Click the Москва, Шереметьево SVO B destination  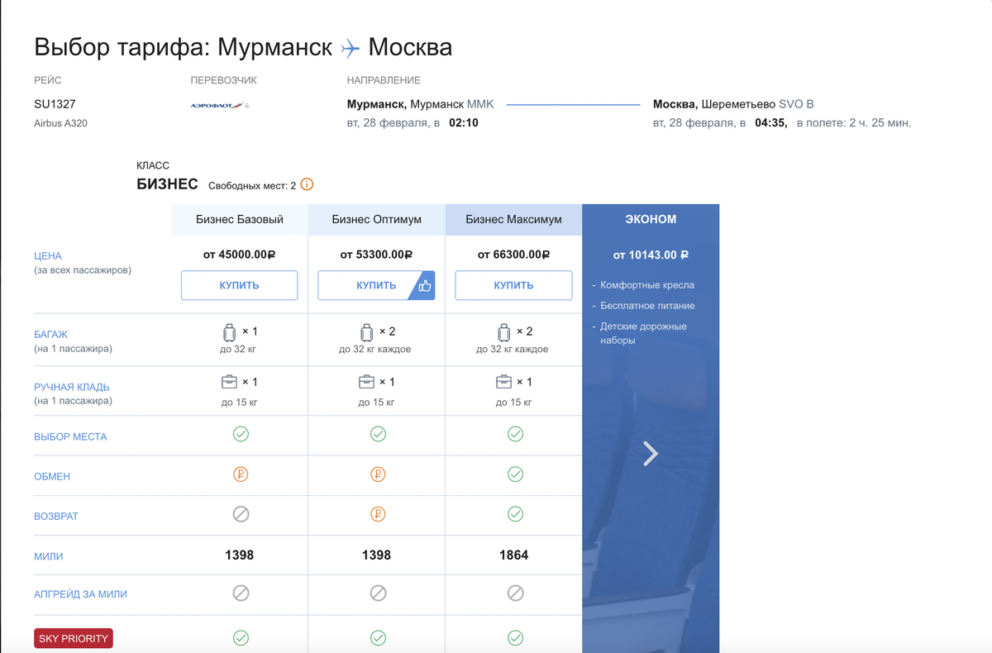(x=733, y=104)
